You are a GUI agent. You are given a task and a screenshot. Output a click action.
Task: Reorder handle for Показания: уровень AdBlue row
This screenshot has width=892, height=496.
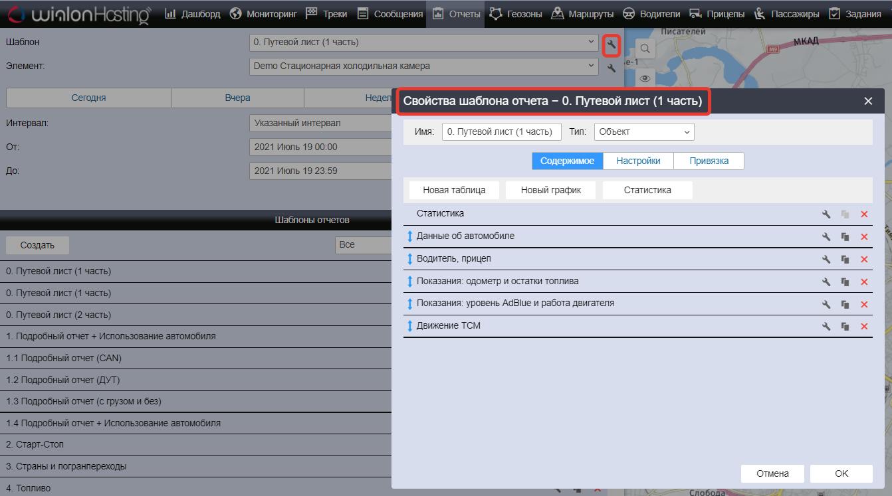pos(410,303)
